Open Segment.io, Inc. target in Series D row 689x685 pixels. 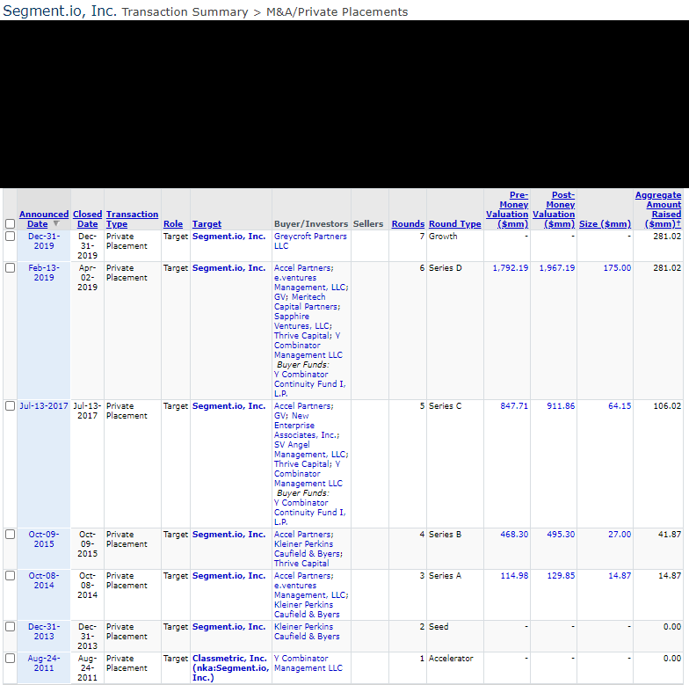pos(228,267)
